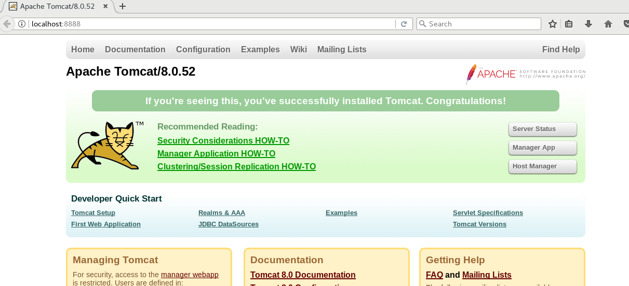
Task: Click the Developer Quick Start heading
Action: tap(116, 198)
